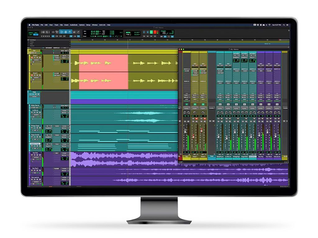Click the Vox Pad 2 mixer channel name
The height and width of the screenshot is (238, 318).
[269, 156]
